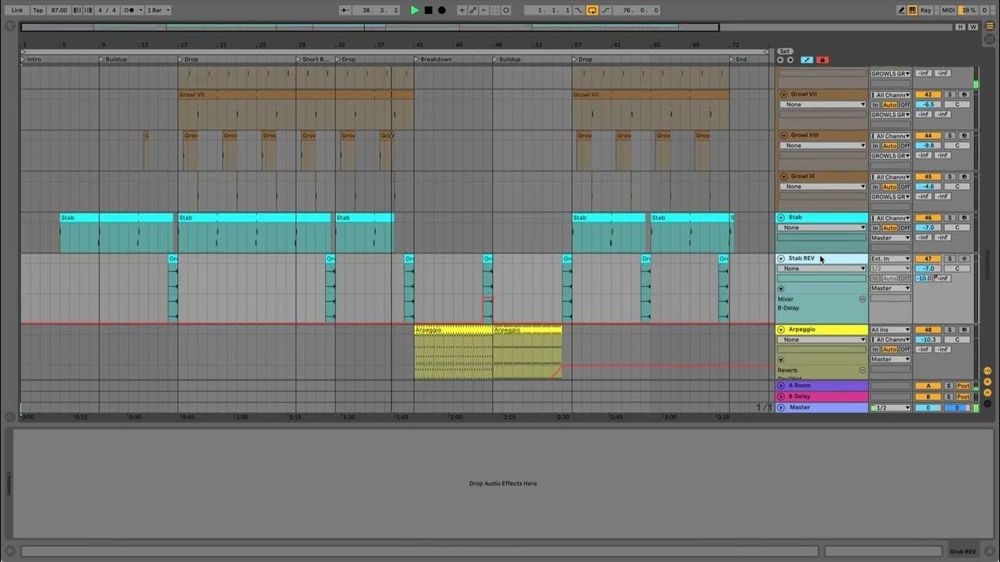Select the first Arpeggio clip
The width and height of the screenshot is (1000, 562).
tap(453, 330)
